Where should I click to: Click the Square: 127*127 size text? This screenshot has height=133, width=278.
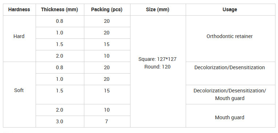tap(157, 59)
